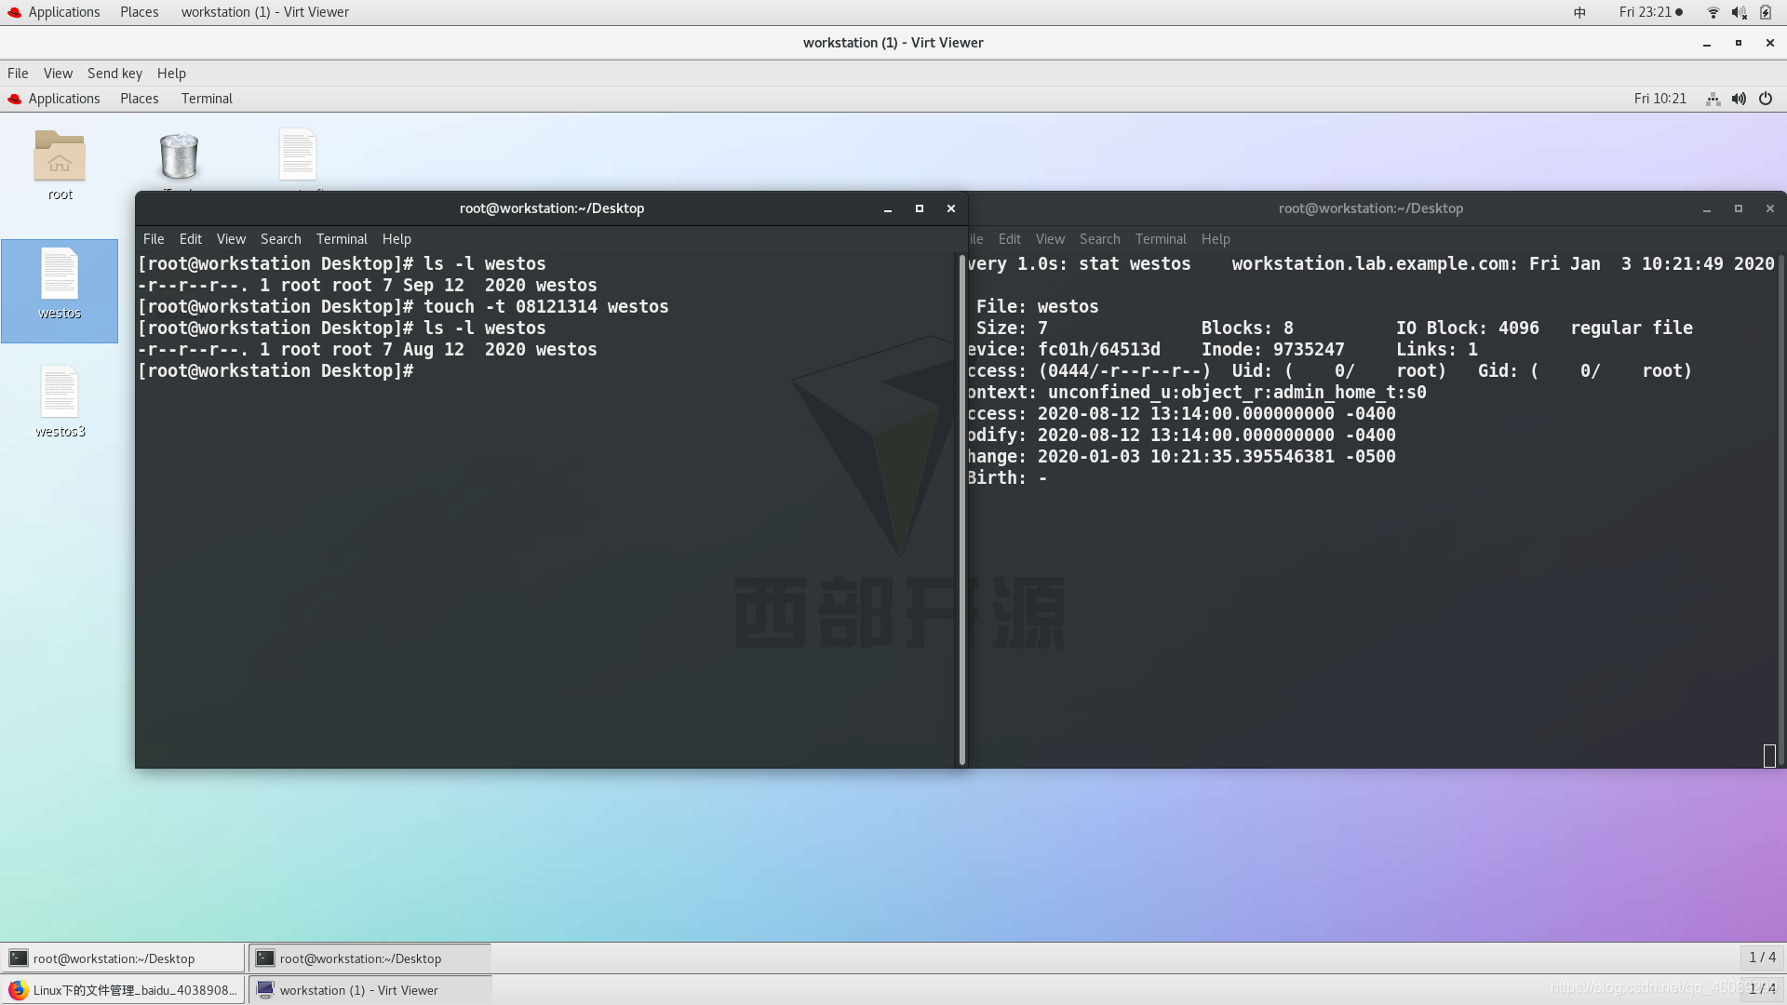This screenshot has width=1787, height=1005.
Task: Open the root home folder desktop icon
Action: 60,165
